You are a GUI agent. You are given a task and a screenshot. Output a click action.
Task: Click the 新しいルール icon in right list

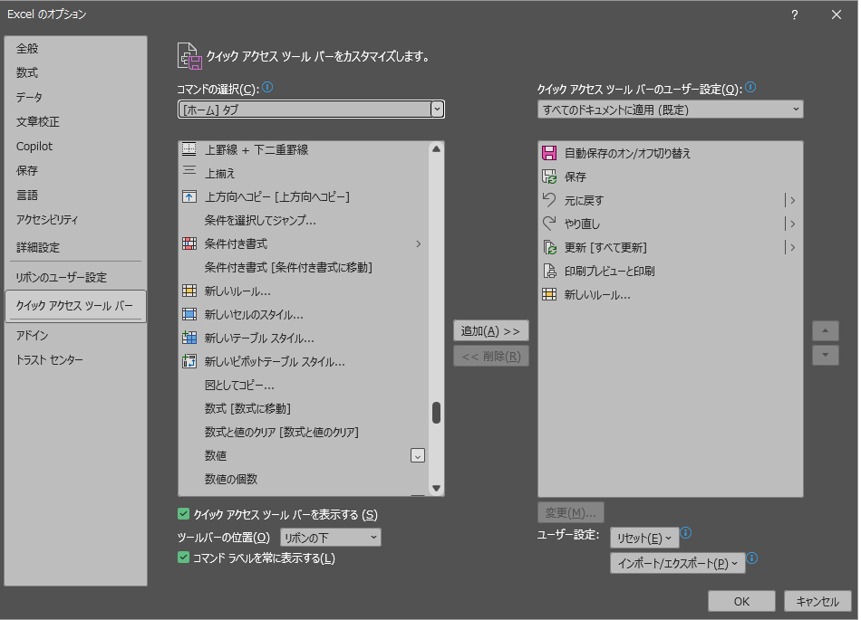(x=549, y=294)
